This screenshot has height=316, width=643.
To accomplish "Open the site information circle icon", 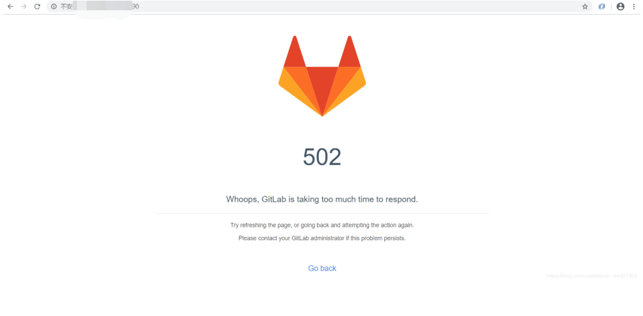I will pyautogui.click(x=54, y=6).
